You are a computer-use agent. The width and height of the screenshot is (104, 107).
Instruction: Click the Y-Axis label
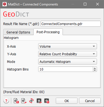tap(12, 54)
